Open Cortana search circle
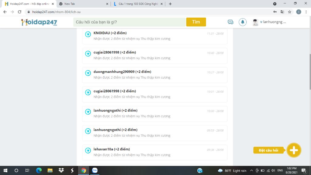The image size is (311, 175). point(16,170)
